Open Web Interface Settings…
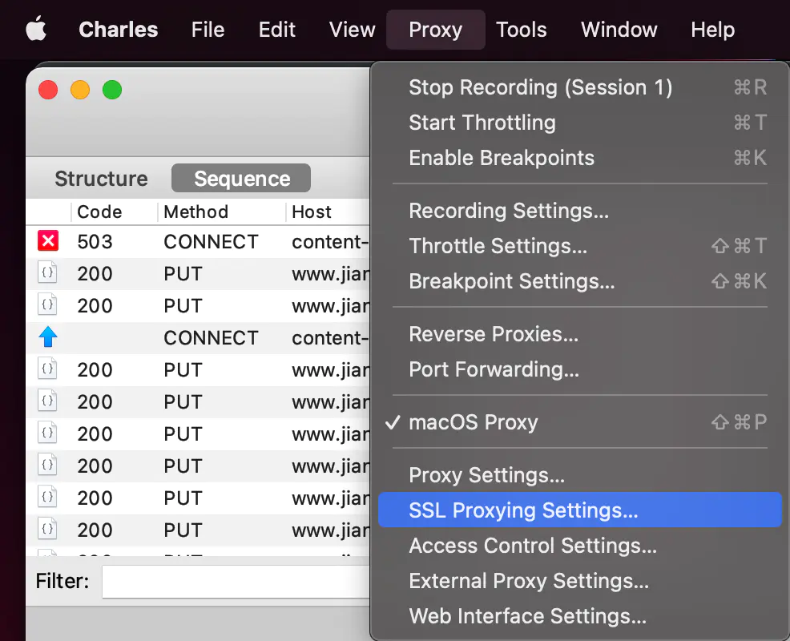 pyautogui.click(x=580, y=616)
